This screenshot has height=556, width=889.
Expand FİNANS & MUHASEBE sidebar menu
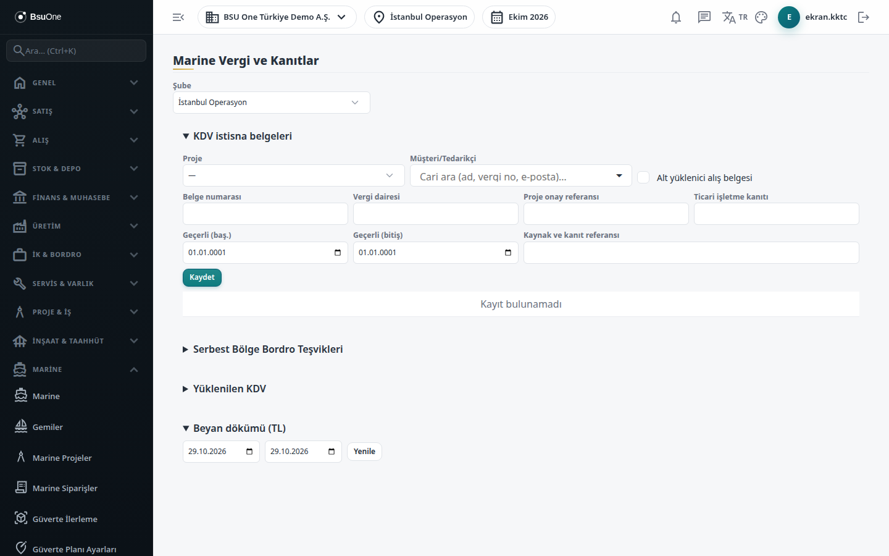coord(77,198)
